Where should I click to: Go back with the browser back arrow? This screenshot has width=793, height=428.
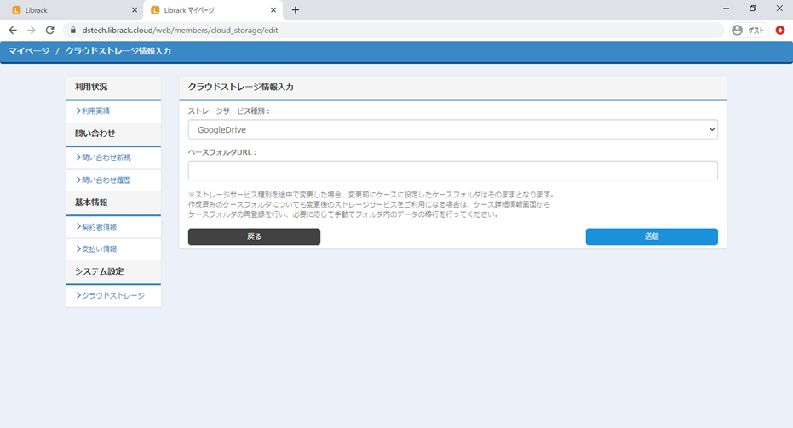pyautogui.click(x=13, y=31)
